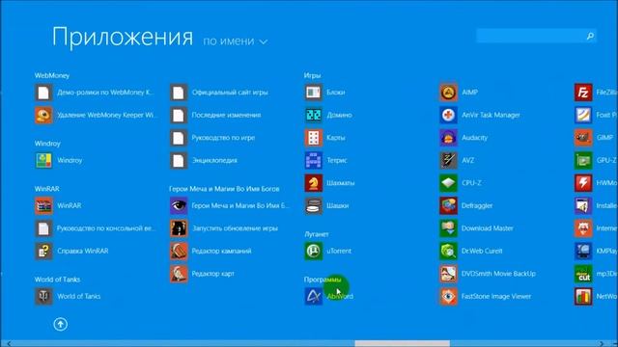The height and width of the screenshot is (347, 618).
Task: Open the Тетрис game icon
Action: 313,160
